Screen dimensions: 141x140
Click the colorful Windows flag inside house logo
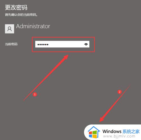pos(93,134)
